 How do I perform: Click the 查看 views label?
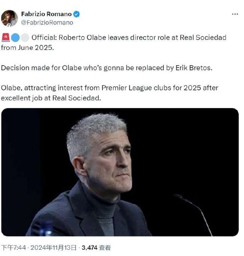pos(105,248)
